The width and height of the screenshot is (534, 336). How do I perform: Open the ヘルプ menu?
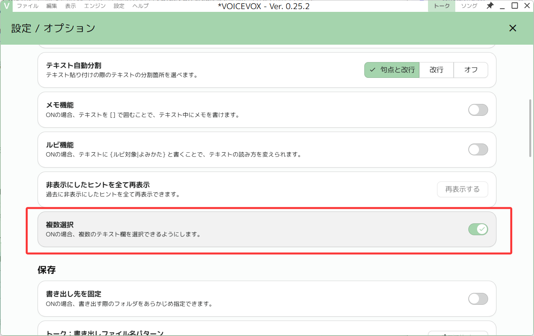tap(140, 6)
